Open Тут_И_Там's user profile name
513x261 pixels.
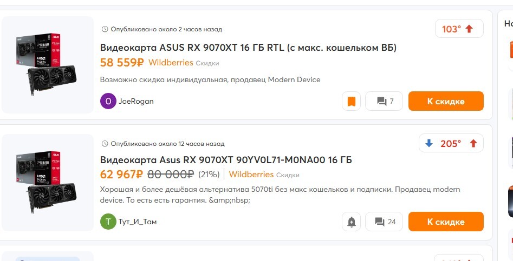click(138, 222)
